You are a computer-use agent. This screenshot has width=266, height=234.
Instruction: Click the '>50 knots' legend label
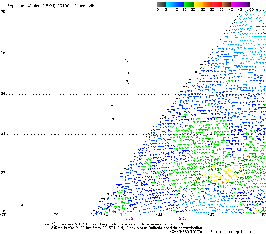(256, 10)
